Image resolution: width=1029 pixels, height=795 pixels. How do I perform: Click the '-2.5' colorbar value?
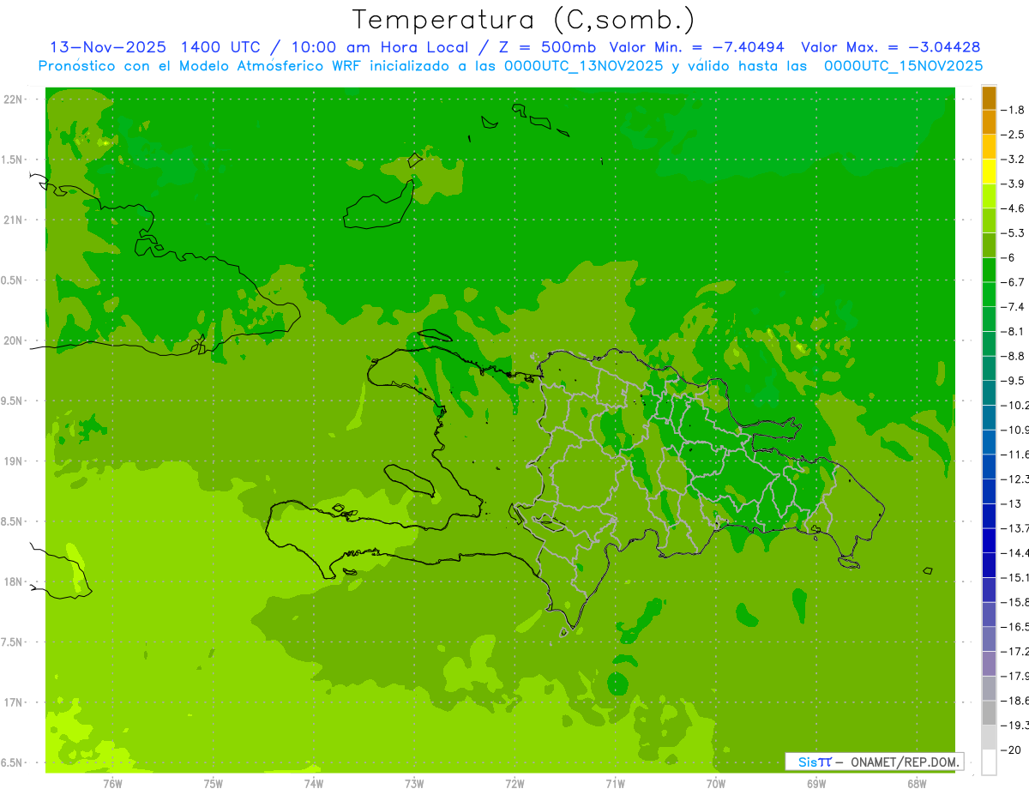(x=1014, y=135)
